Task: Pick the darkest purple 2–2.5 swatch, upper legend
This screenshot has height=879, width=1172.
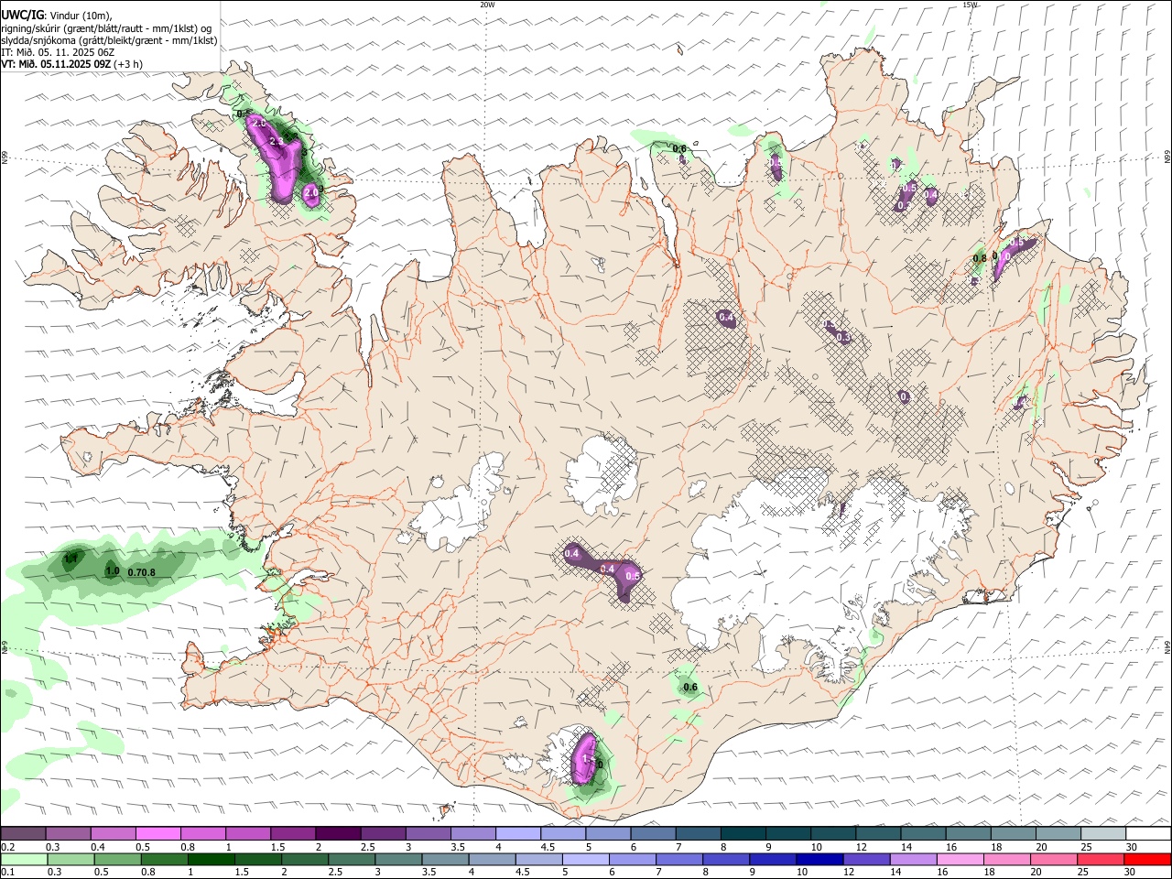Action: (337, 834)
